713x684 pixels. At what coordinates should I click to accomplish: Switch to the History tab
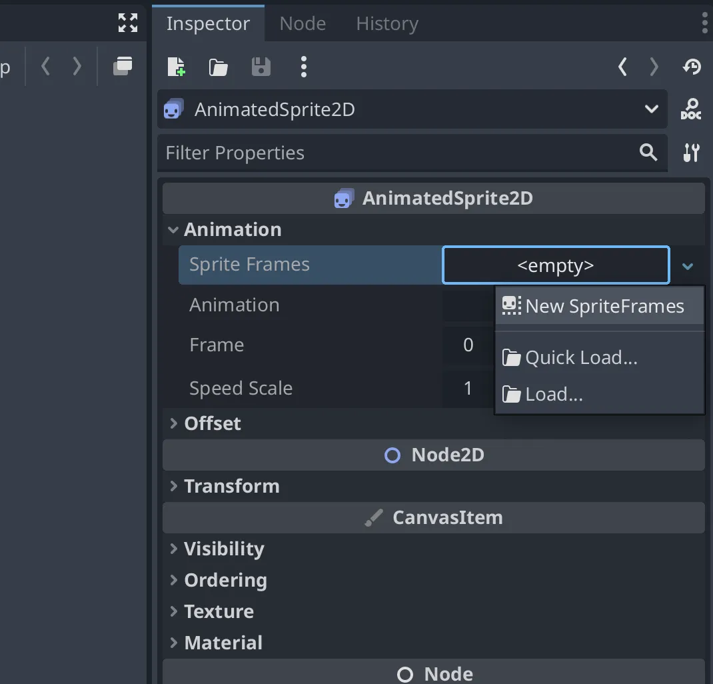tap(387, 24)
